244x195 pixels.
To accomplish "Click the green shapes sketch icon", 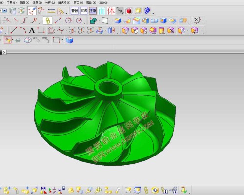I will tap(93, 20).
